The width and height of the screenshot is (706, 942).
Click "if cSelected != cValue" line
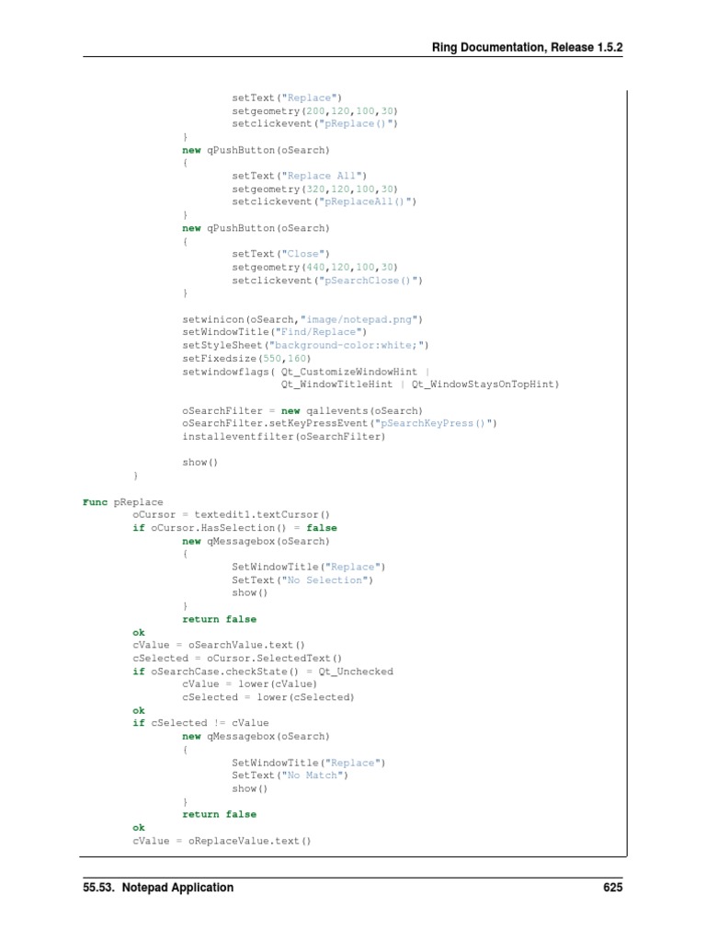[200, 723]
